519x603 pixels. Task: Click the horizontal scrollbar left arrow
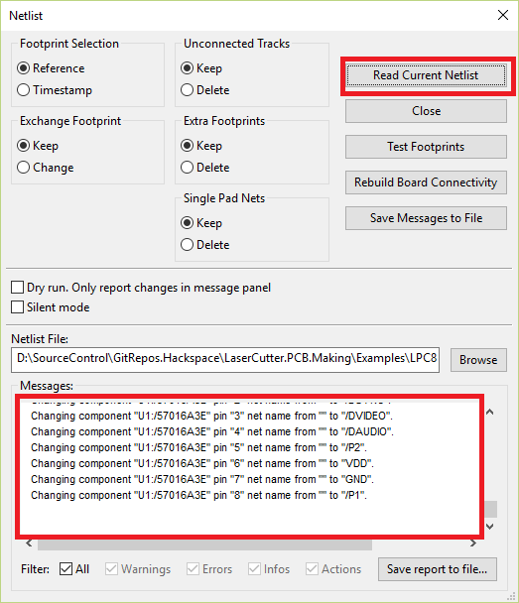click(29, 543)
